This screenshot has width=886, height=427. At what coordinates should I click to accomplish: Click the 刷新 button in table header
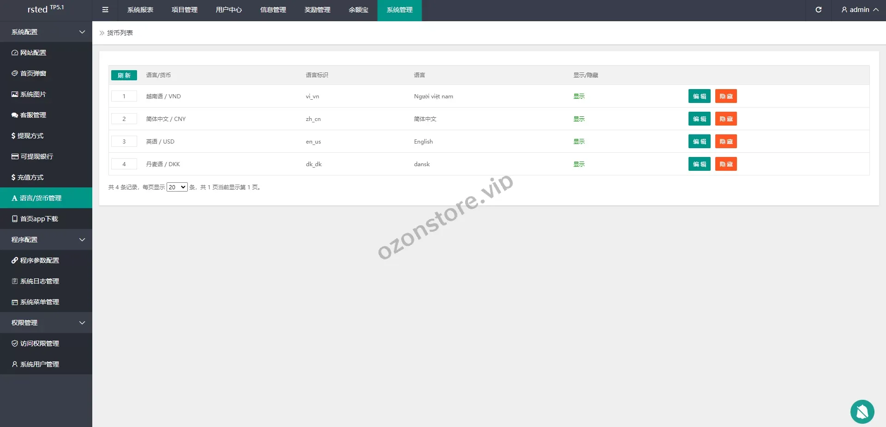pyautogui.click(x=124, y=75)
